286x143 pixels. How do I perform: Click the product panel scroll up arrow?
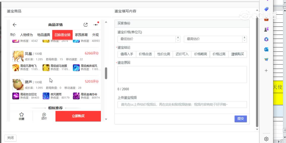point(106,22)
